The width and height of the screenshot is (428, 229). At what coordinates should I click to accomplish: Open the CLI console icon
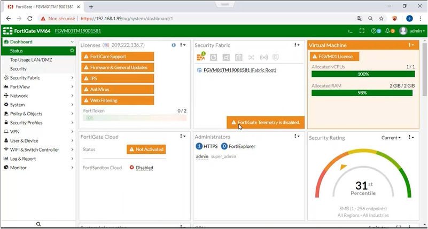point(350,31)
